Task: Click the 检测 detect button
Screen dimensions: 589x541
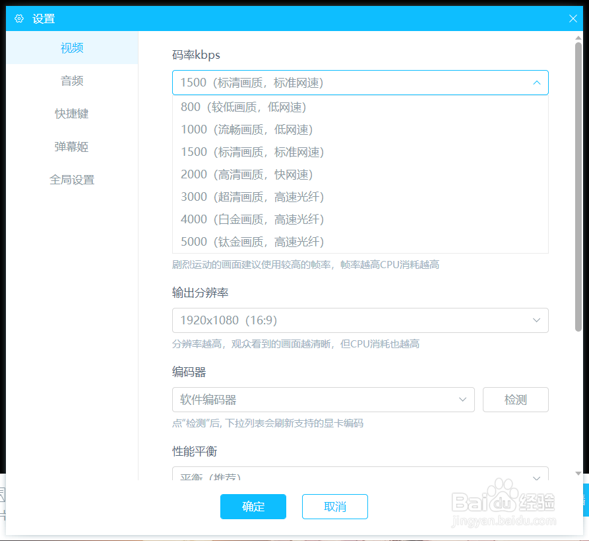Action: pos(515,399)
